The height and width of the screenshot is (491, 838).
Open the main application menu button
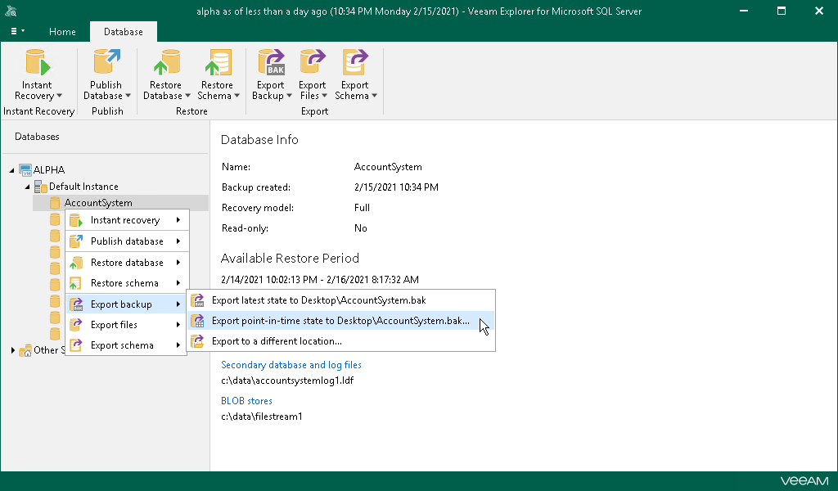[x=18, y=32]
